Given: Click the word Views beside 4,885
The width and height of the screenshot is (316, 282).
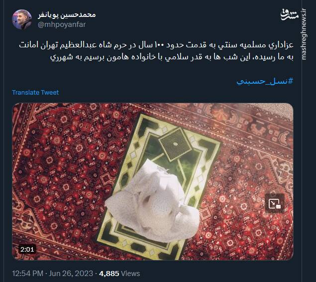Looking at the screenshot, I should pyautogui.click(x=130, y=274).
